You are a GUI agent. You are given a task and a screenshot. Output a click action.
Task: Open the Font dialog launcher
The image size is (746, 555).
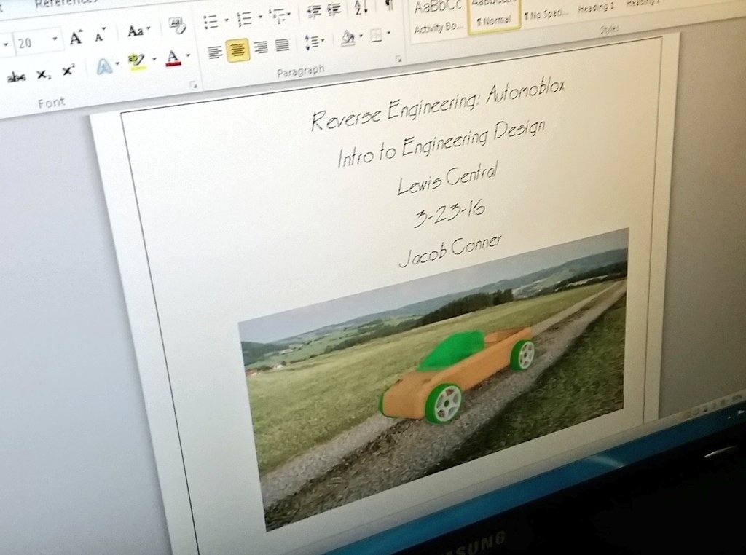pyautogui.click(x=193, y=84)
